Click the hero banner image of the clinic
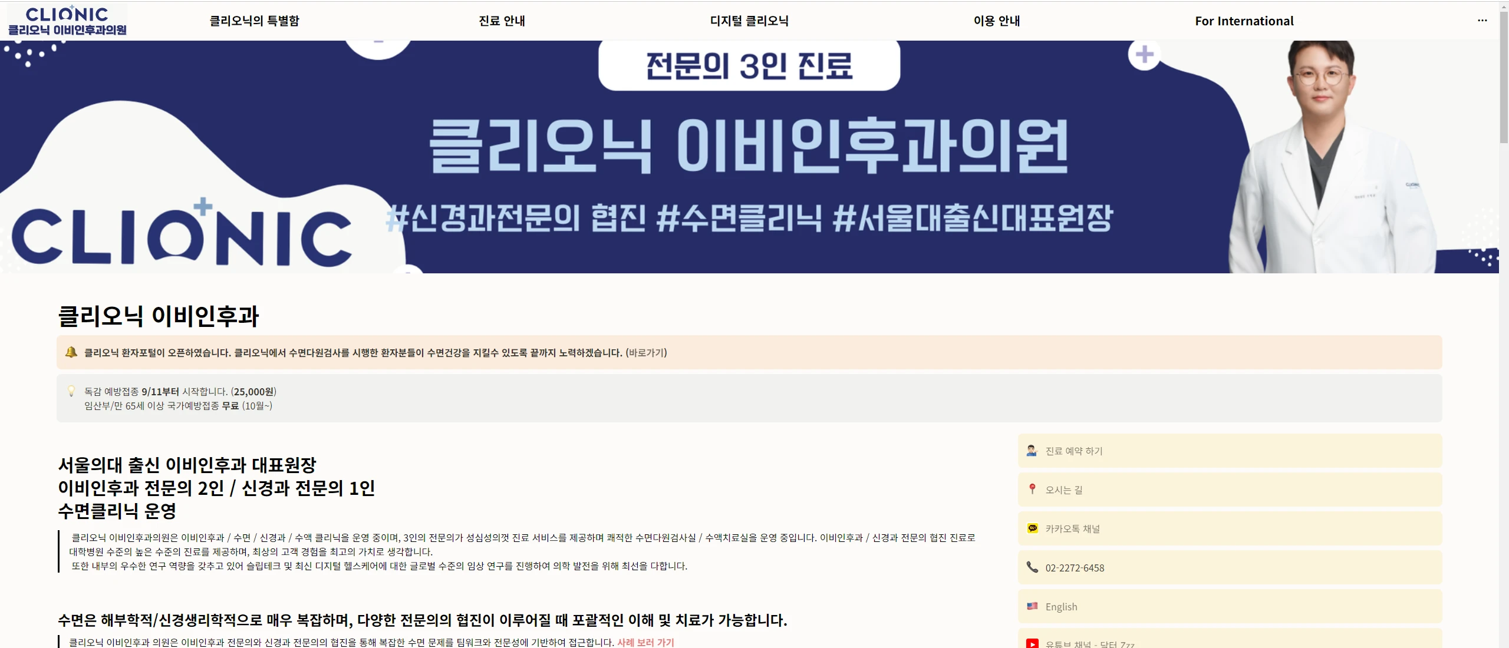 pos(749,157)
